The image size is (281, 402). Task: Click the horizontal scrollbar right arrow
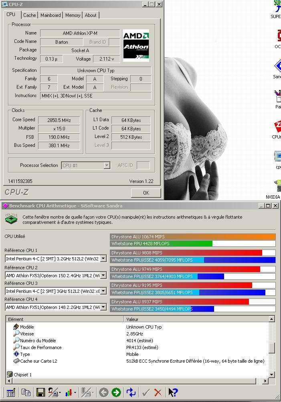tap(266, 381)
